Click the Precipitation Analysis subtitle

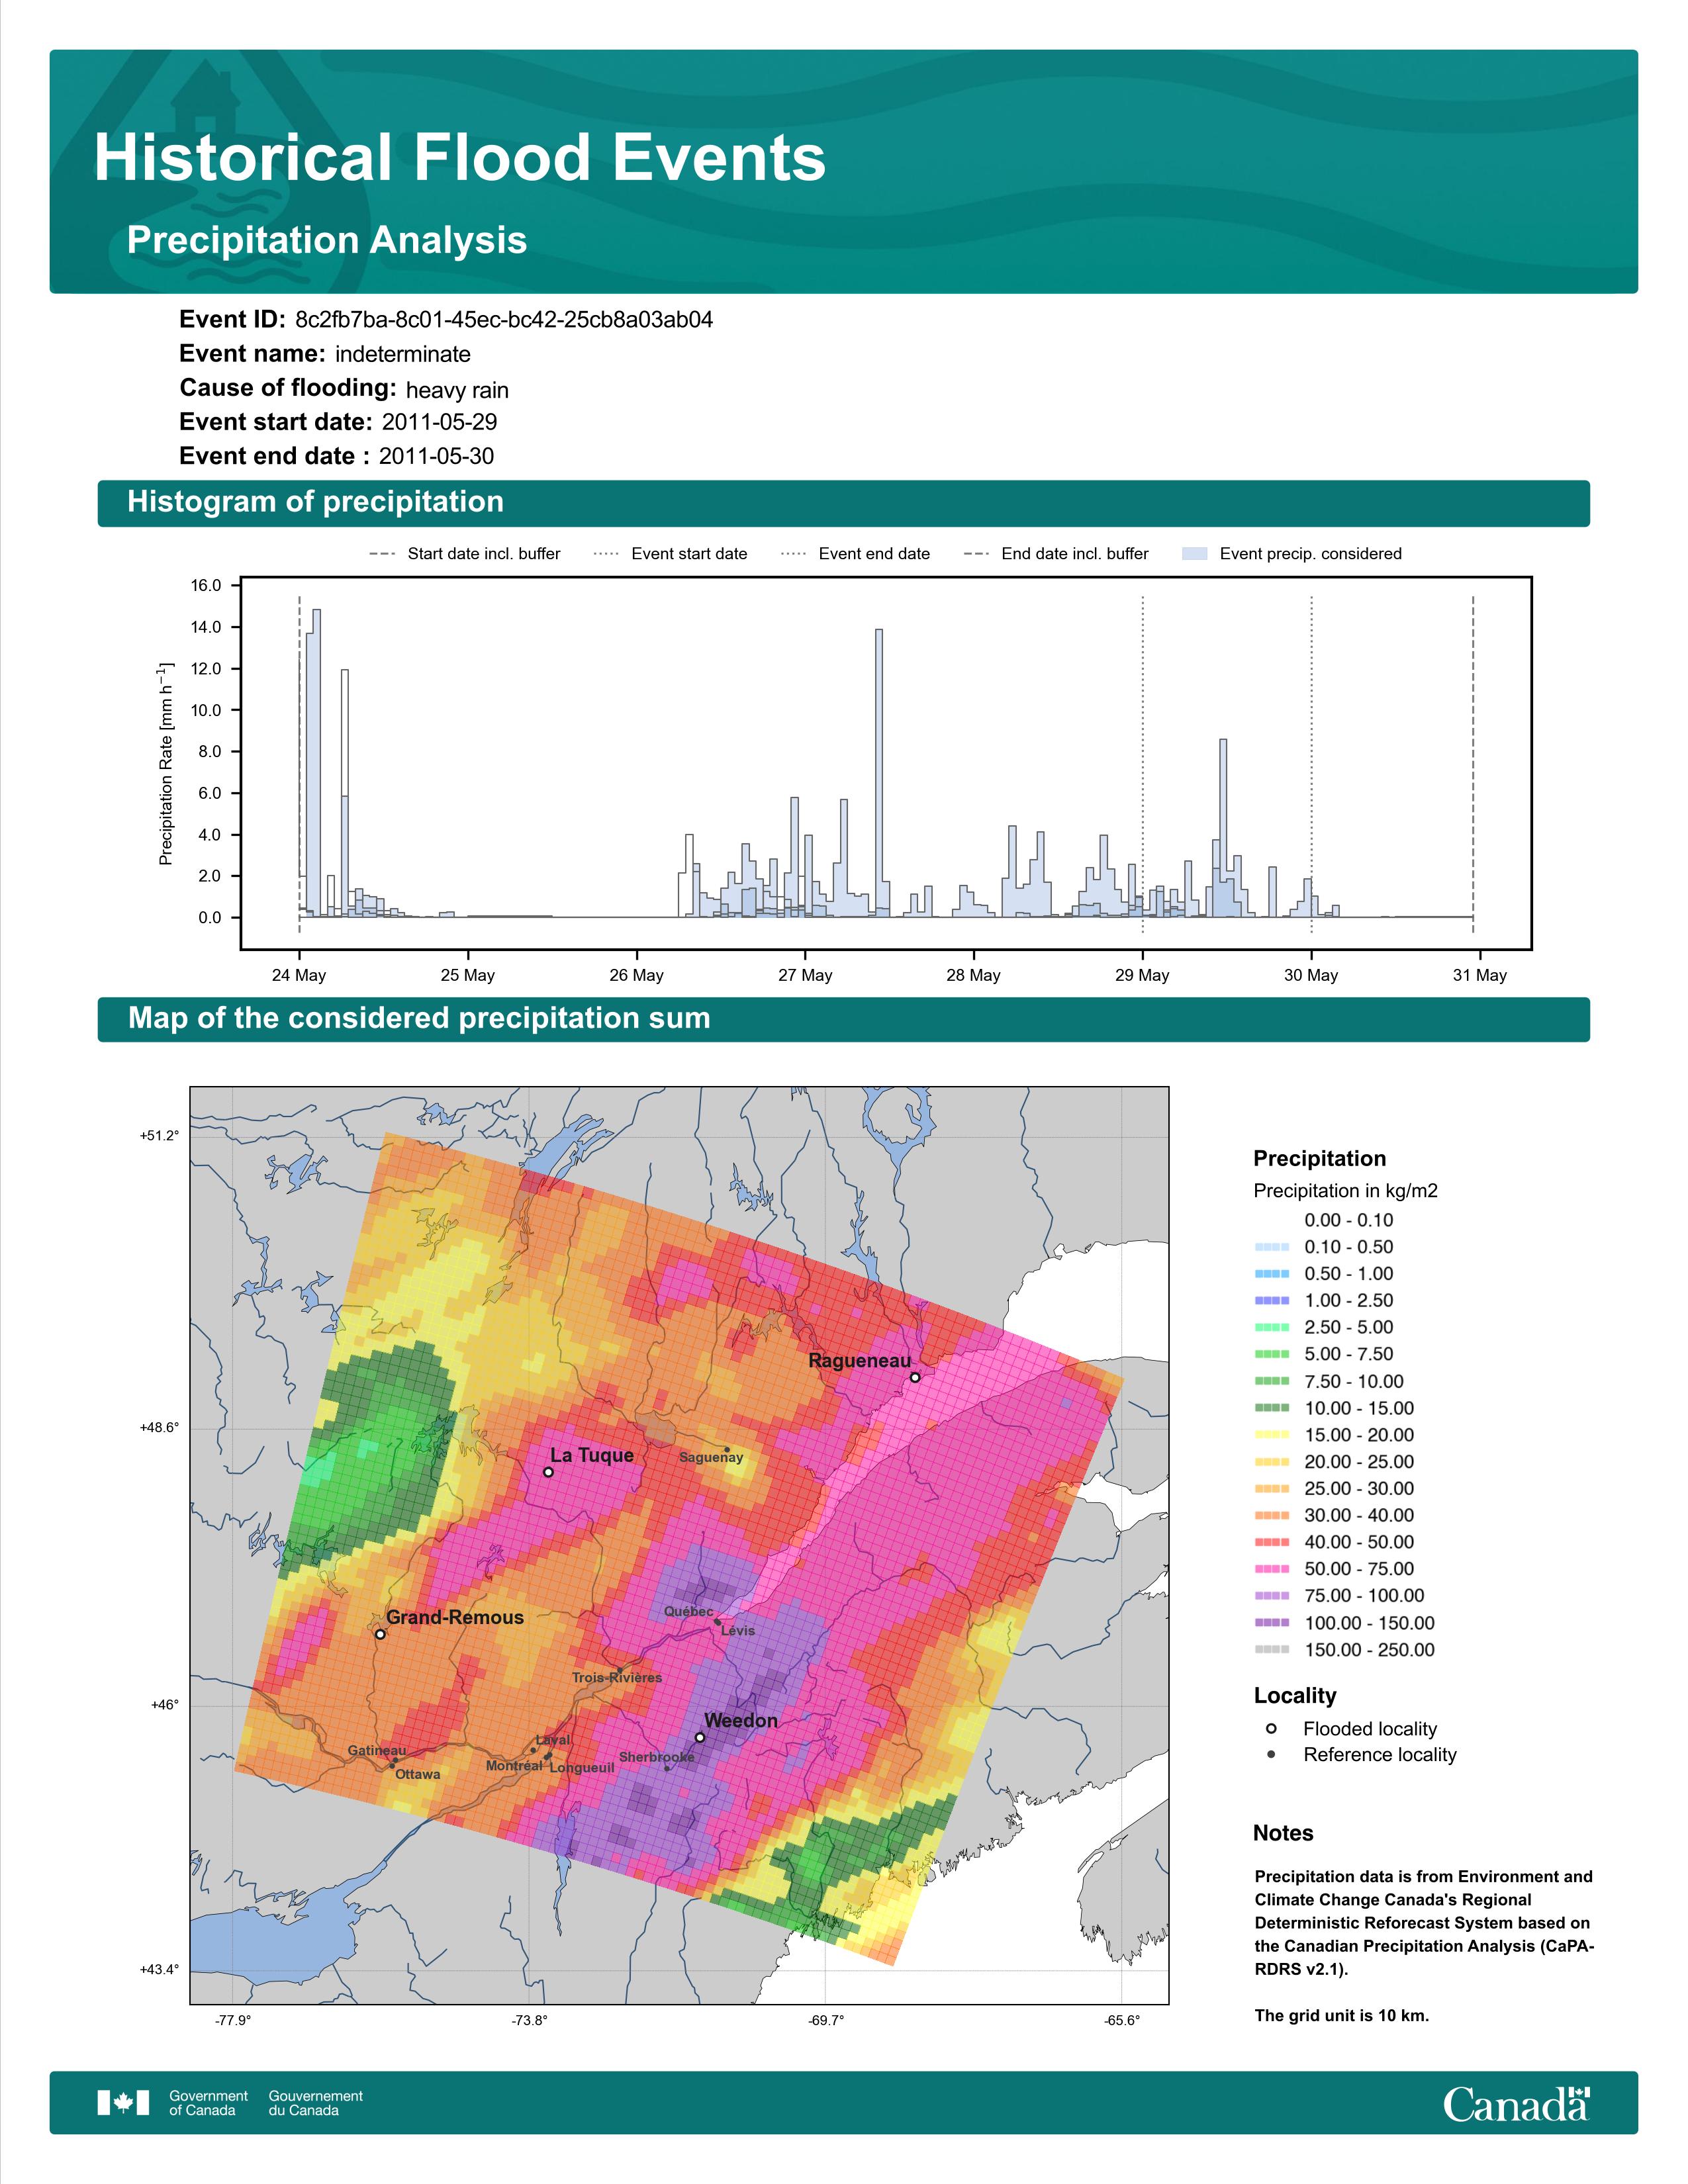pyautogui.click(x=327, y=241)
